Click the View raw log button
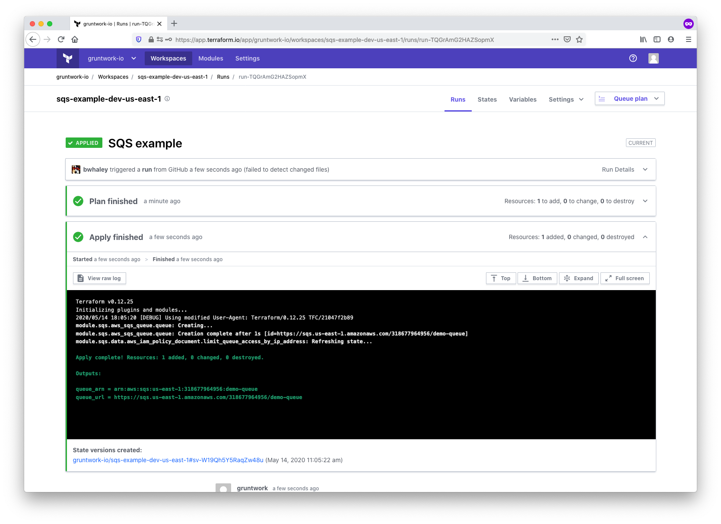This screenshot has width=721, height=524. 99,278
